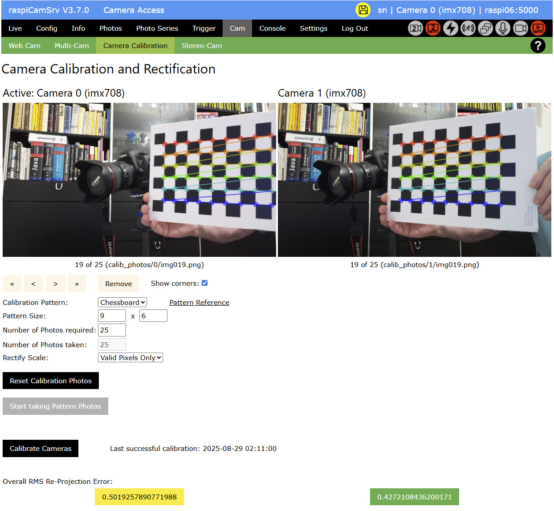Click the stacked frames photo series icon
The width and height of the screenshot is (554, 511).
[485, 28]
